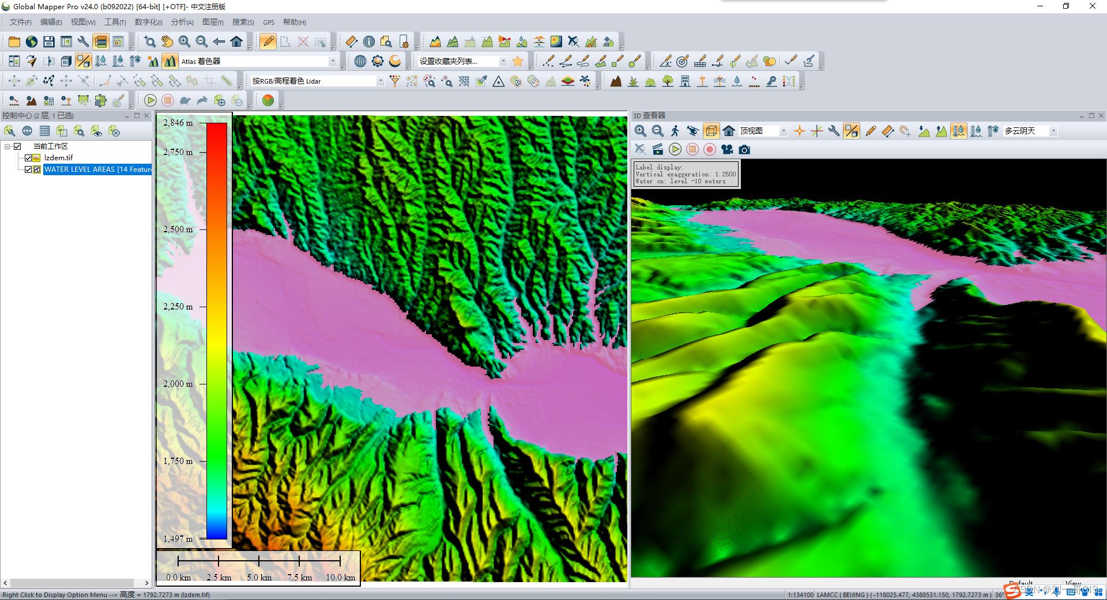The image size is (1107, 600).
Task: Click the 3D viewer home view icon
Action: (x=729, y=131)
